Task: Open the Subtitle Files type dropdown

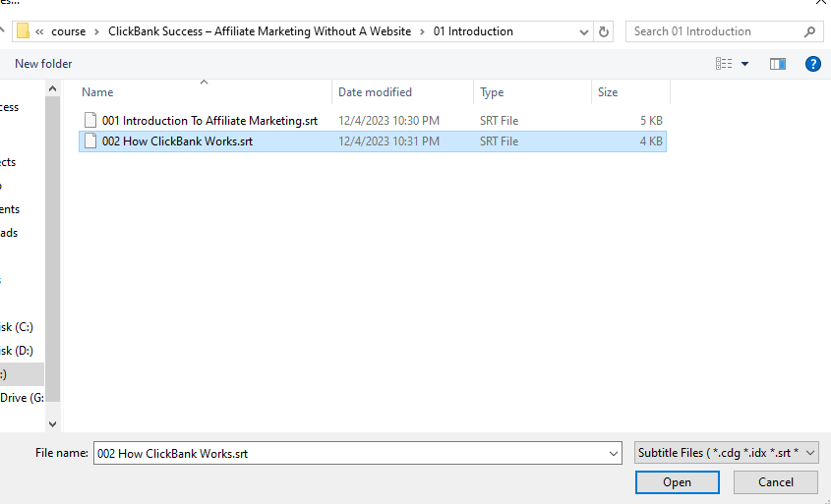Action: pyautogui.click(x=726, y=453)
